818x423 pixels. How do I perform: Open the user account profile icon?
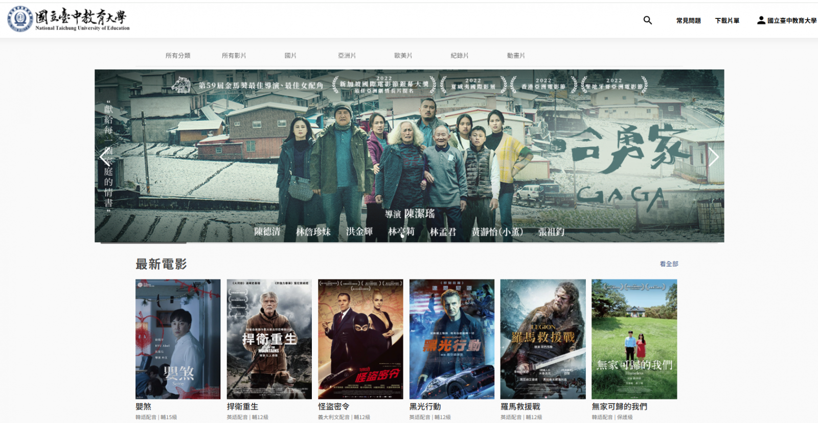coord(761,20)
